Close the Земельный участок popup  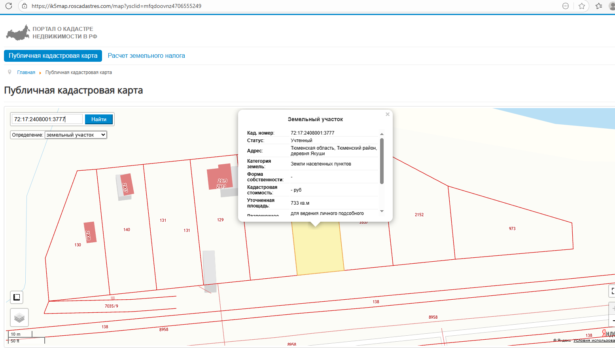tap(388, 114)
